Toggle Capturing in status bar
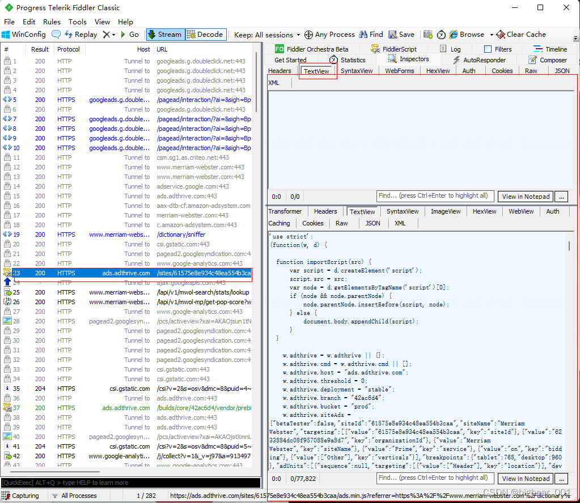Viewport: 580px width, 503px height. click(21, 496)
